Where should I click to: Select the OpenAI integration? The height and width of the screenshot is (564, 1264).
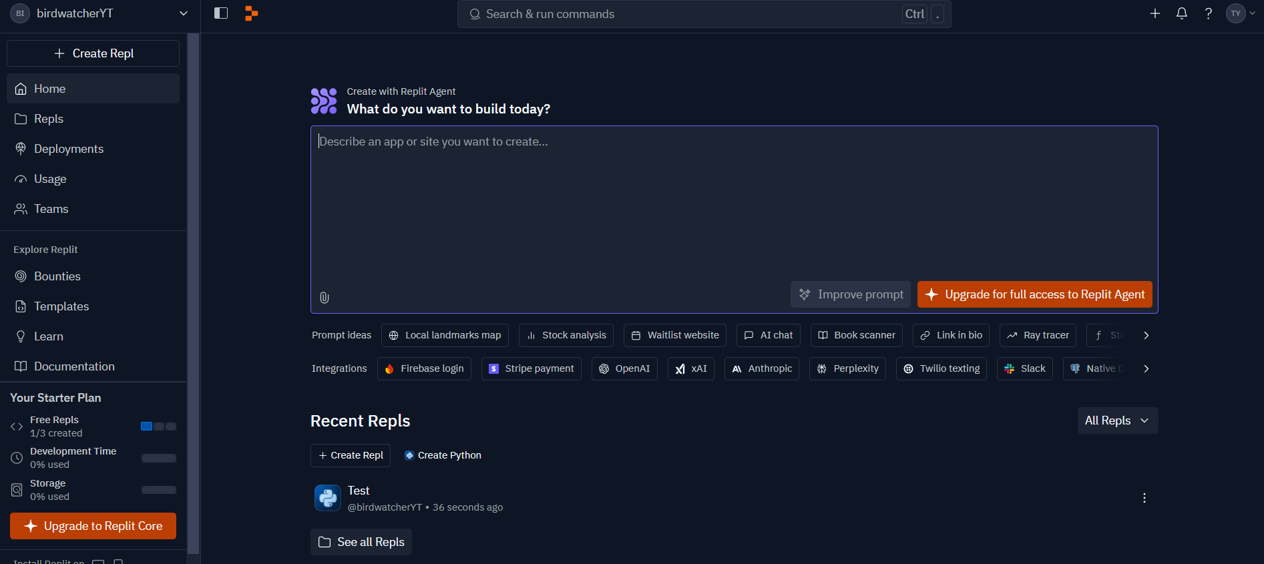click(624, 368)
